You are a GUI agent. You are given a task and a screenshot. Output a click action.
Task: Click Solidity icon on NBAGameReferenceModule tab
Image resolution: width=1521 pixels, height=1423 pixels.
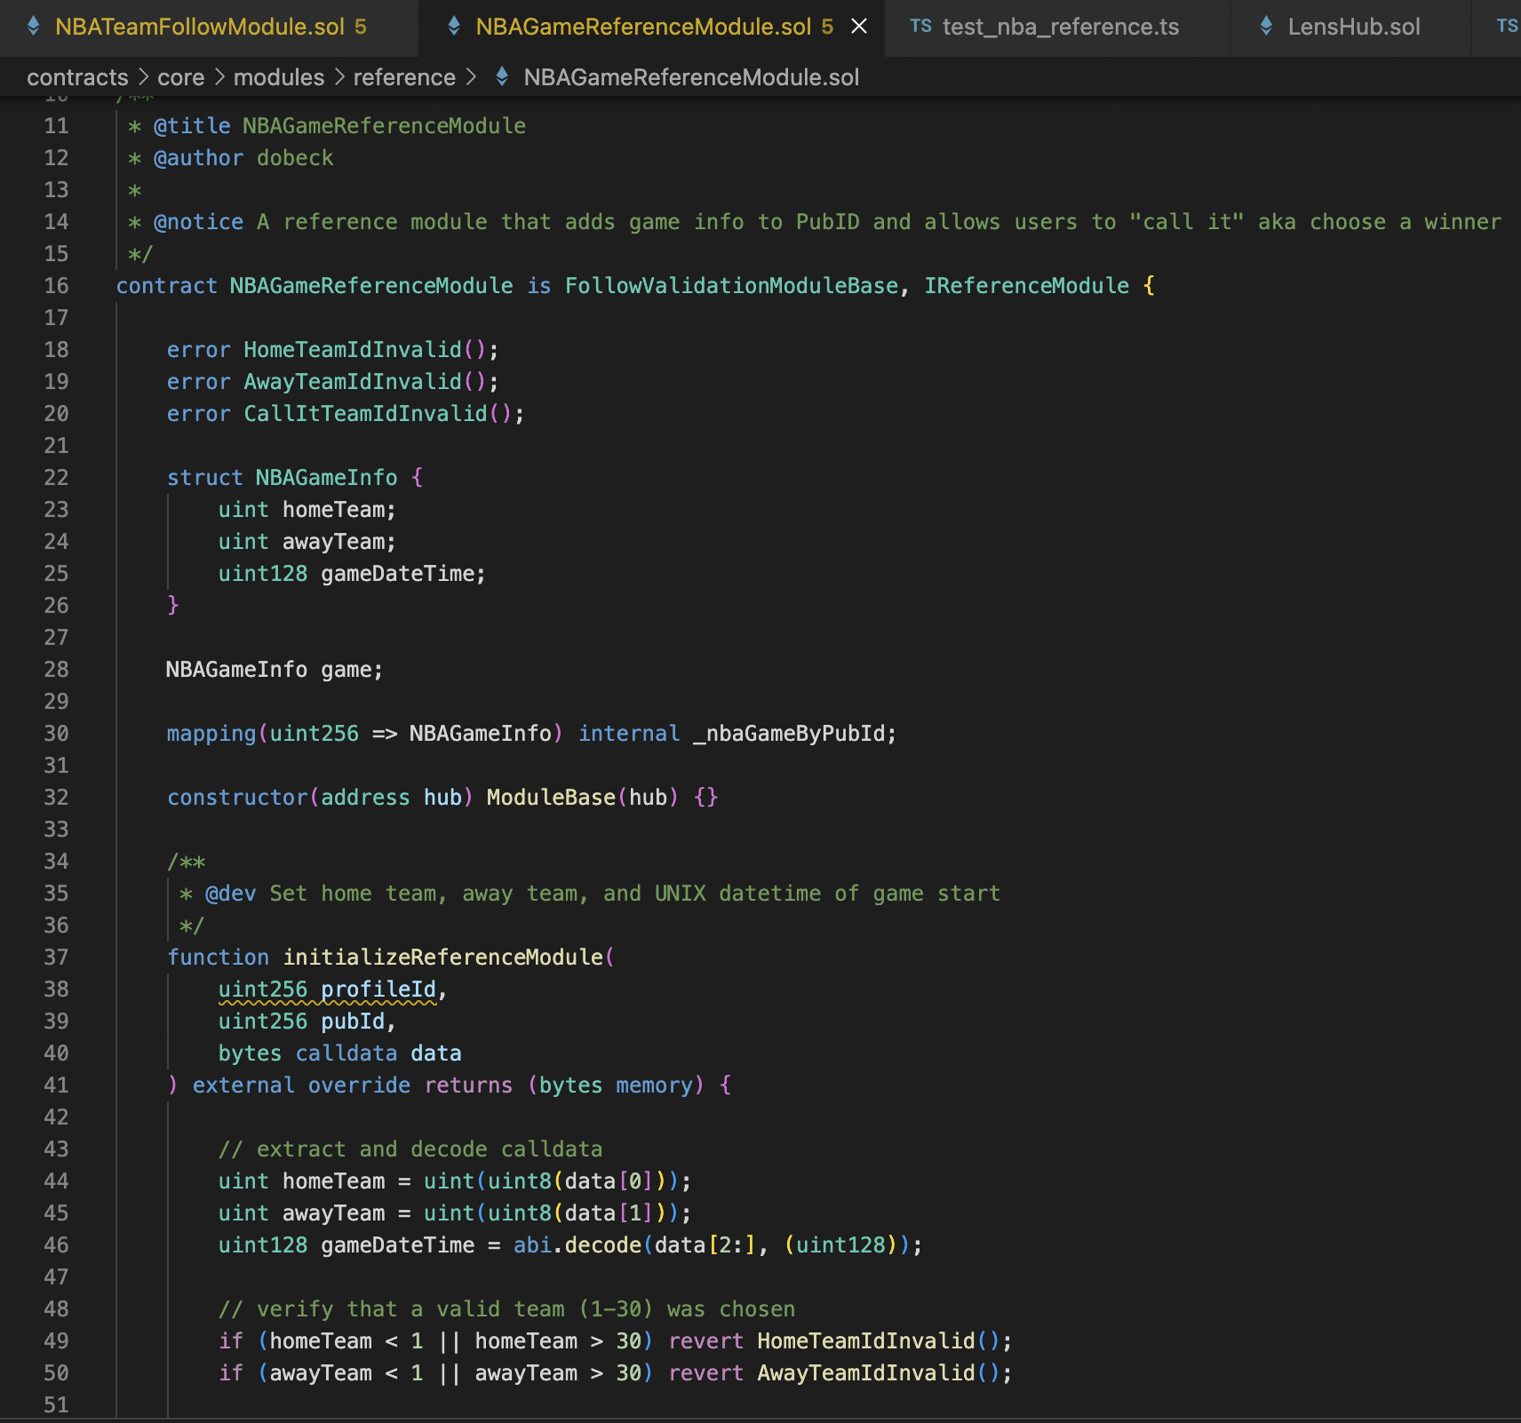454,27
